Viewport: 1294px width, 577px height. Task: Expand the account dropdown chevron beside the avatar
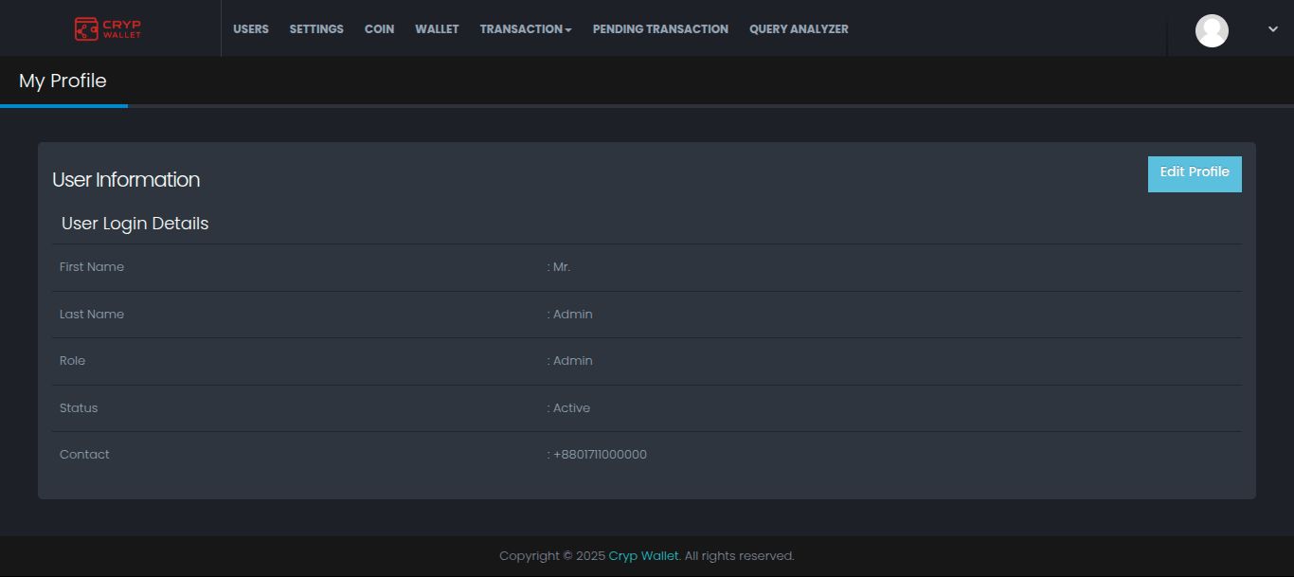click(1272, 29)
